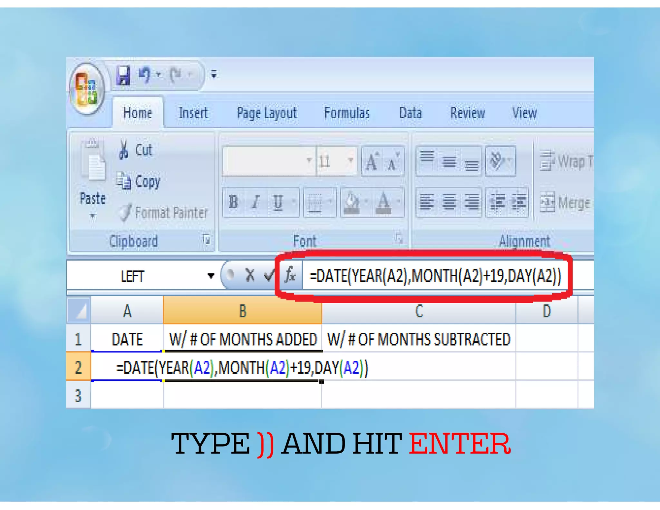The width and height of the screenshot is (660, 510).
Task: Click the Increase Font Size icon
Action: point(372,161)
